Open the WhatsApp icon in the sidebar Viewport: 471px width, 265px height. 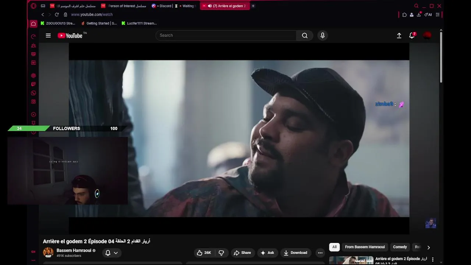[x=33, y=93]
